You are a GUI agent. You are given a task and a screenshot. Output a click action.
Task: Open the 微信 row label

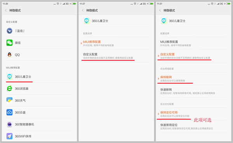tap(18, 43)
